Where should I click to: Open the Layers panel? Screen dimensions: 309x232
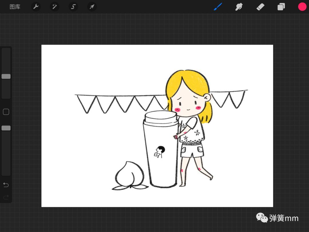pos(281,7)
